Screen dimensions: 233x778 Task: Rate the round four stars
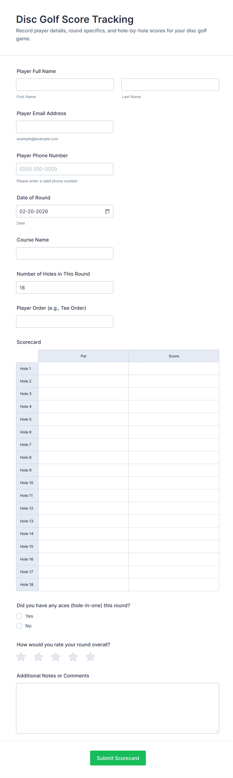tap(73, 657)
